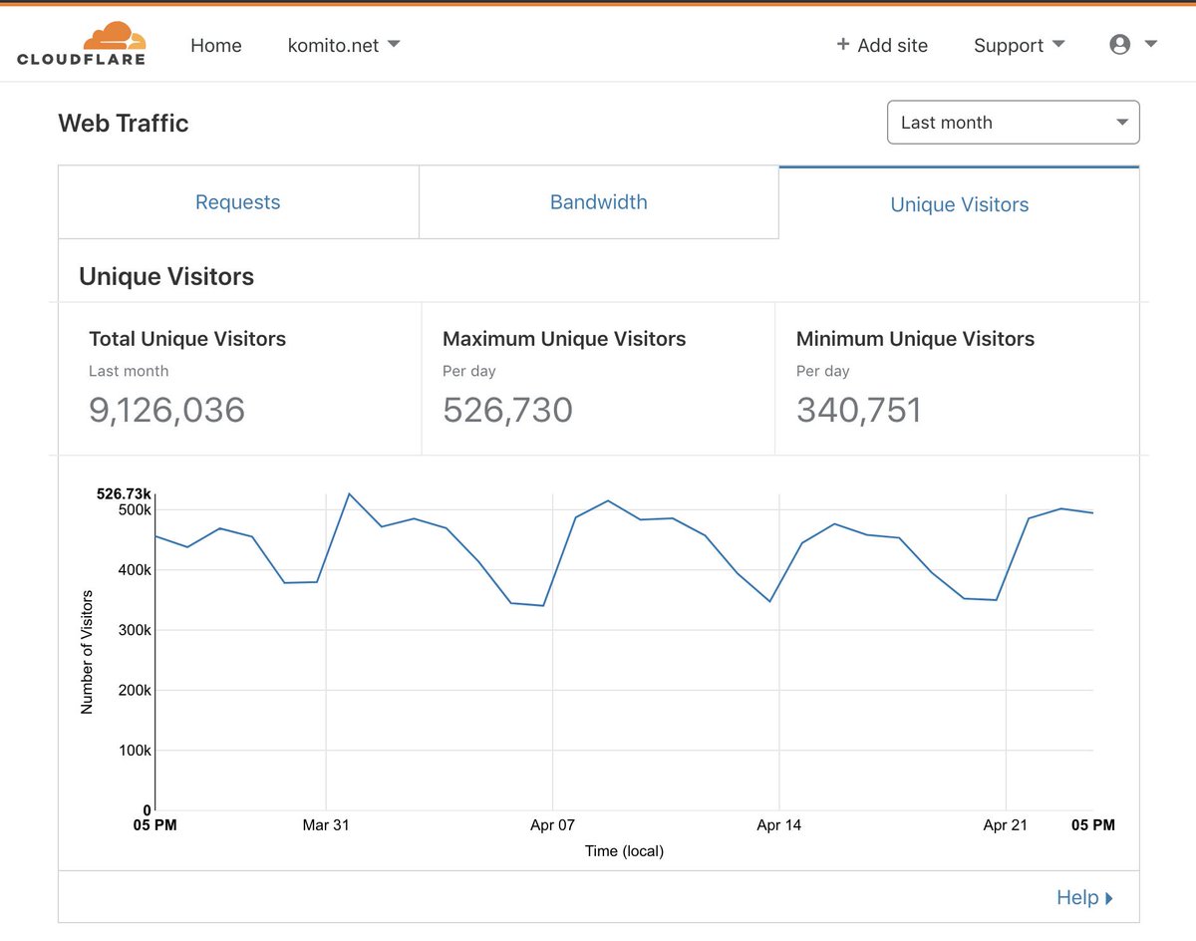Select the 9,126,036 total value
This screenshot has height=941, width=1196.
coord(166,410)
